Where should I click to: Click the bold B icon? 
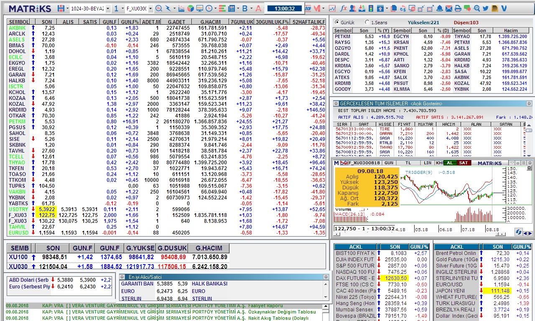pyautogui.click(x=245, y=8)
